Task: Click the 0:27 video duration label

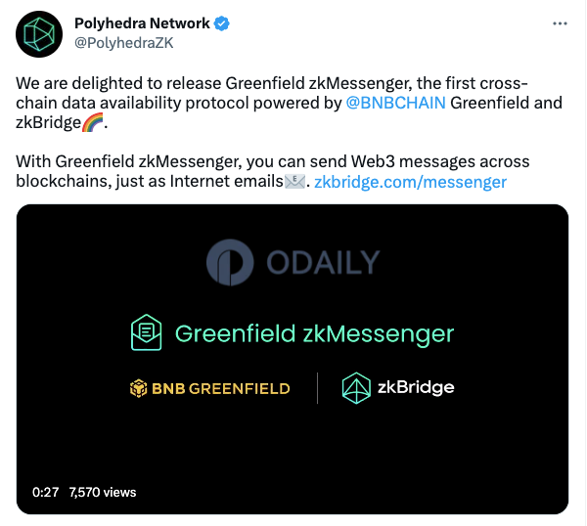Action: 46,493
